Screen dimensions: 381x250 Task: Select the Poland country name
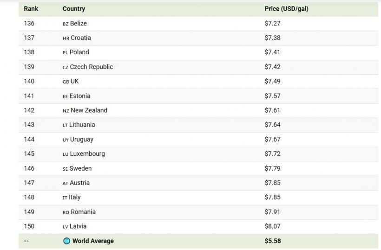(x=79, y=52)
